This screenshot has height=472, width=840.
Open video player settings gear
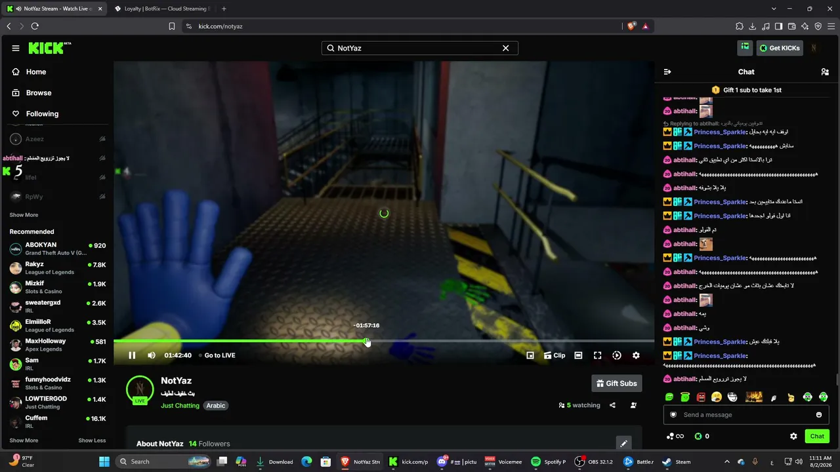pos(636,355)
